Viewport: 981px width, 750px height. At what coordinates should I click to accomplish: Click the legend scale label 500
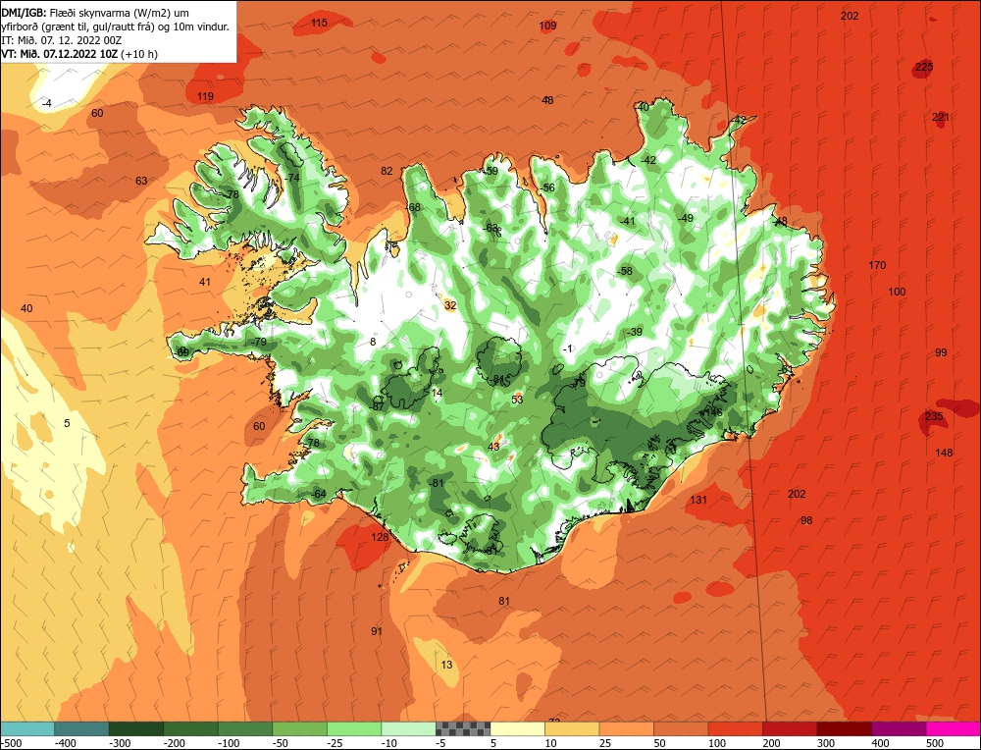[934, 743]
